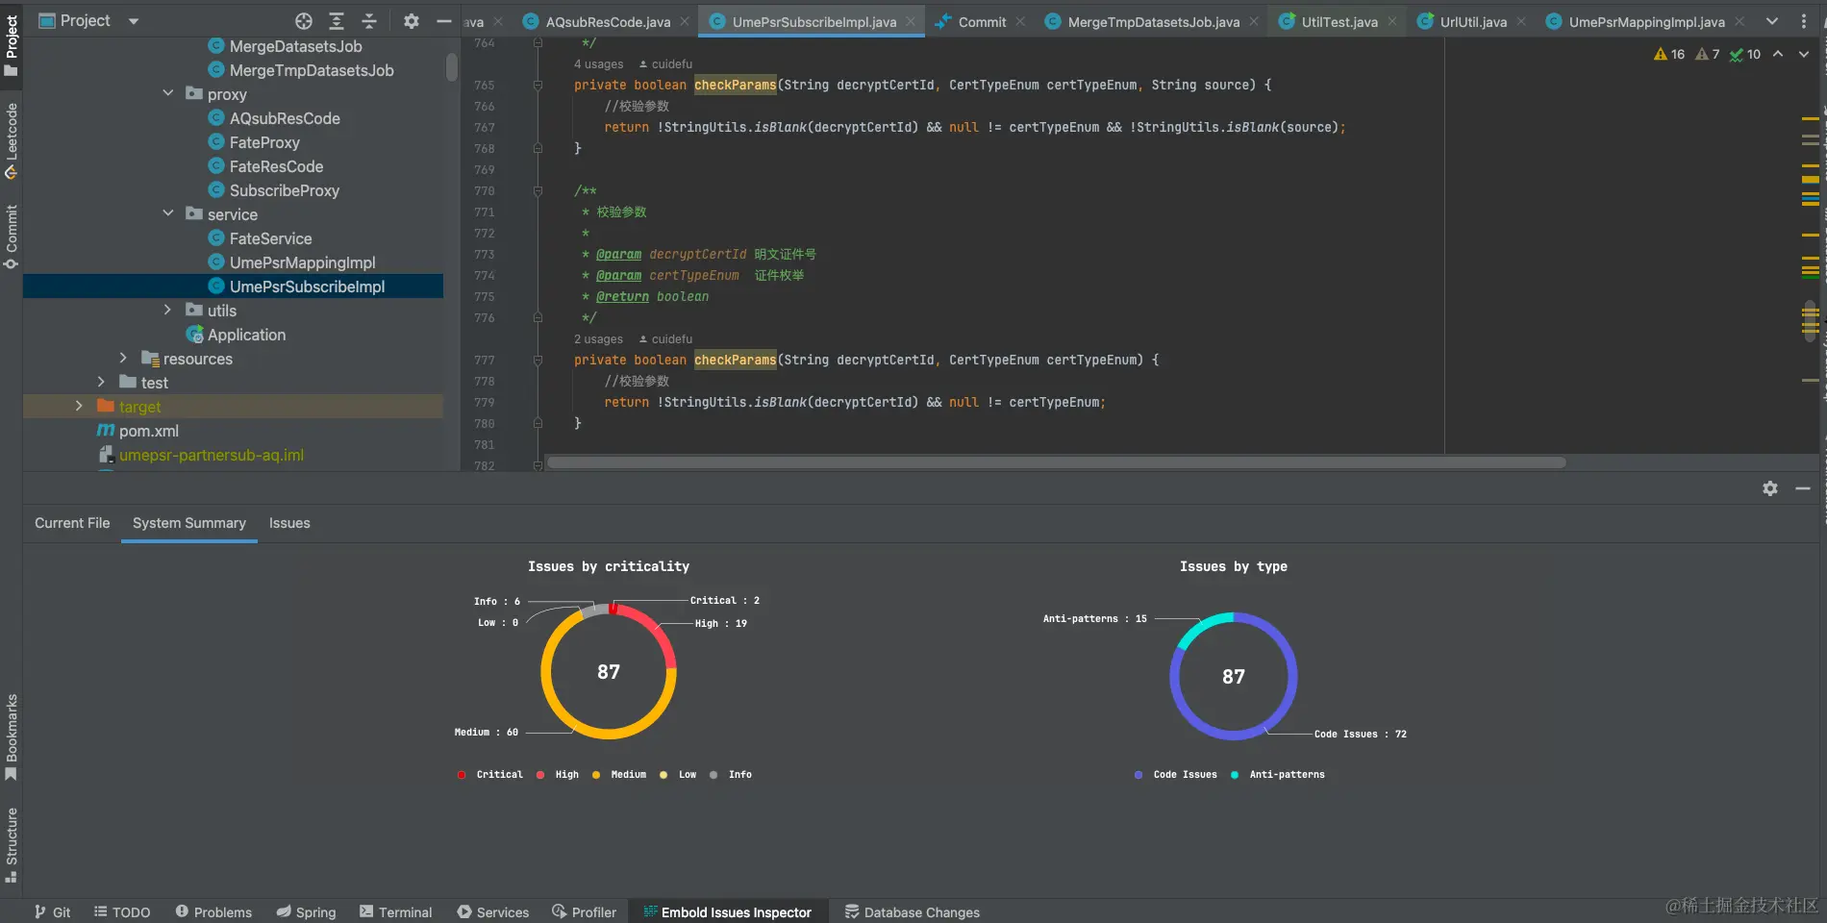The width and height of the screenshot is (1827, 923).
Task: Expand the target folder
Action: (79, 406)
